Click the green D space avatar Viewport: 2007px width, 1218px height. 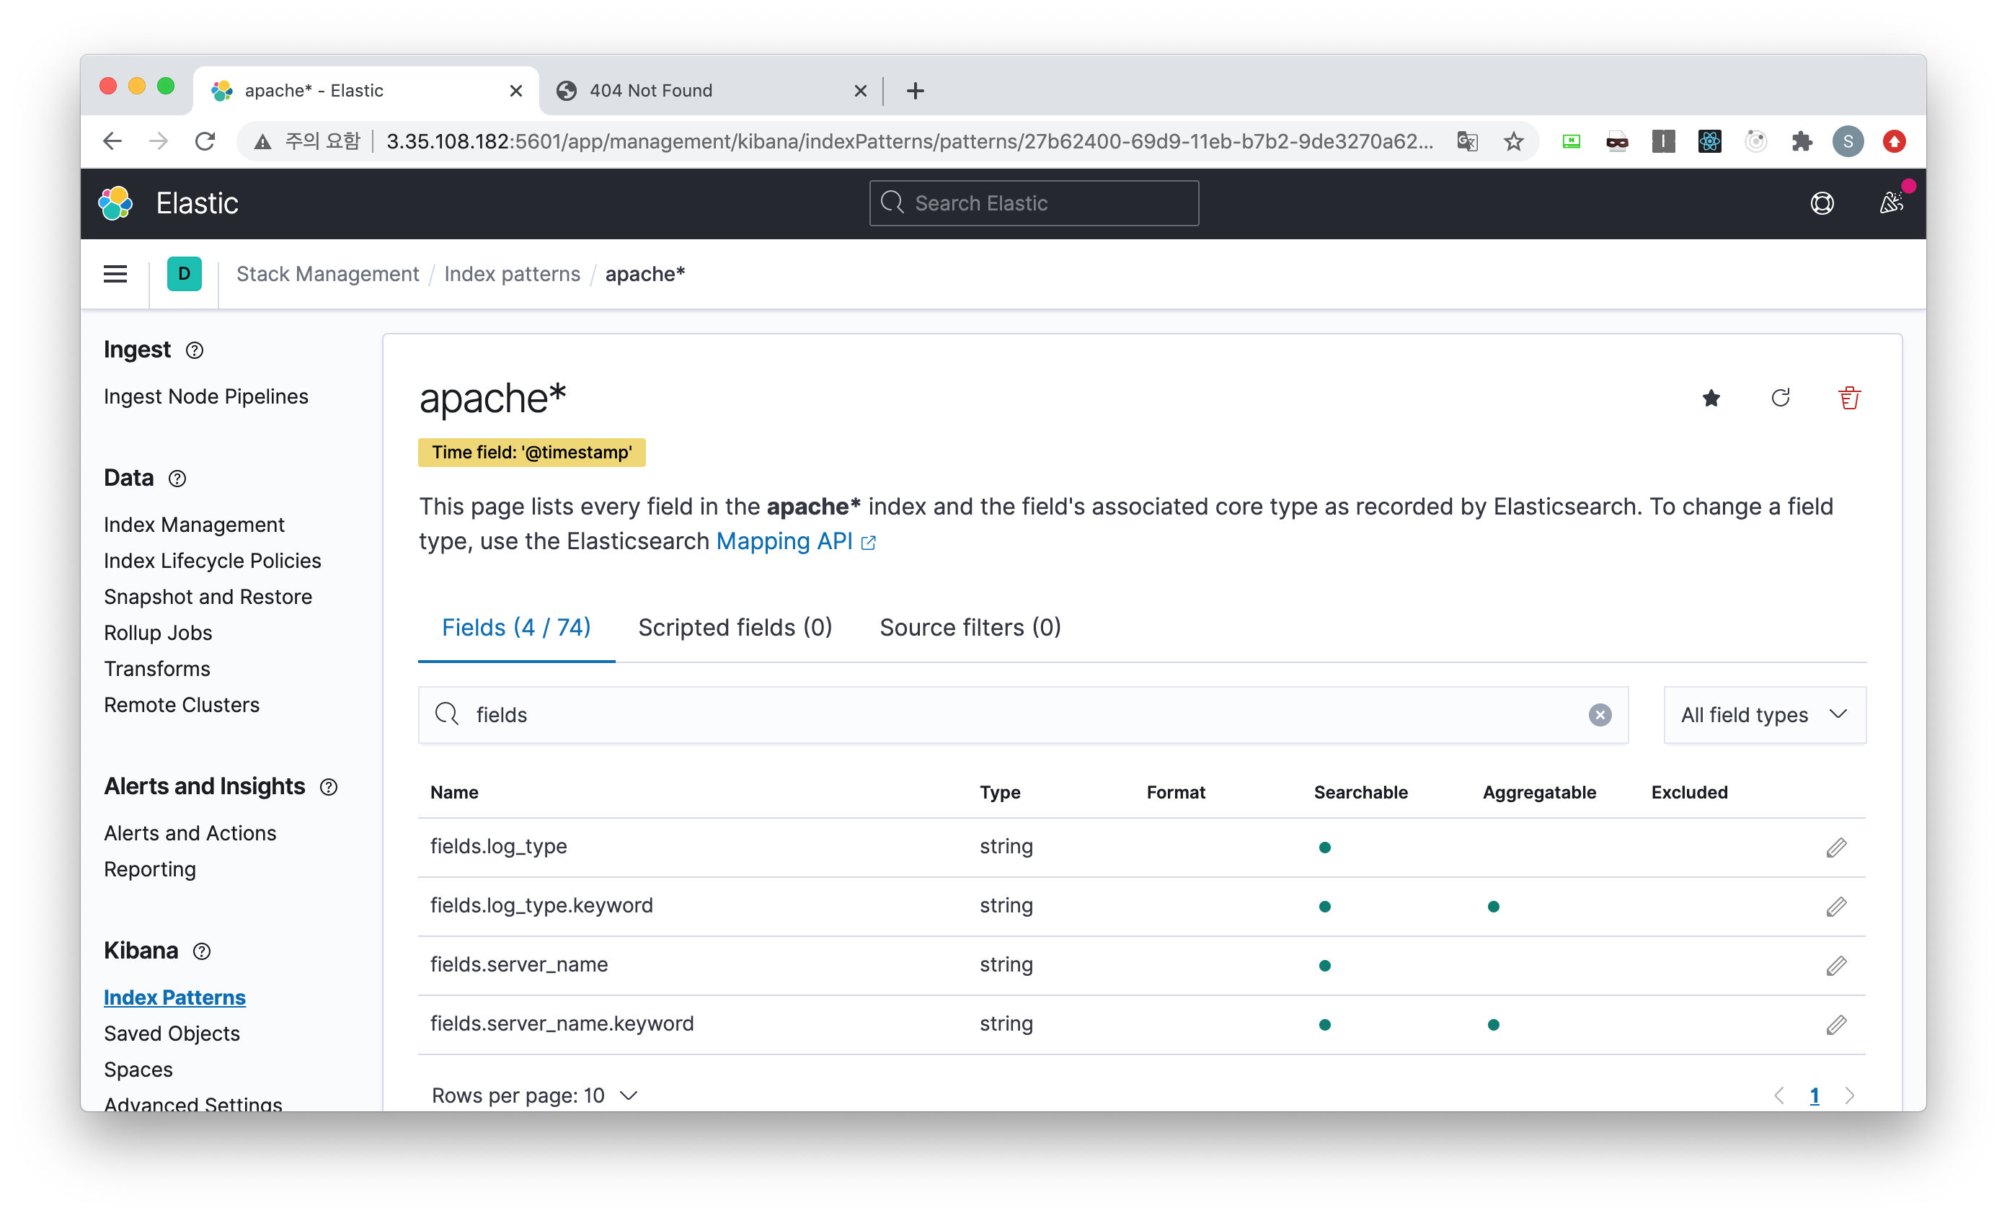pos(184,274)
